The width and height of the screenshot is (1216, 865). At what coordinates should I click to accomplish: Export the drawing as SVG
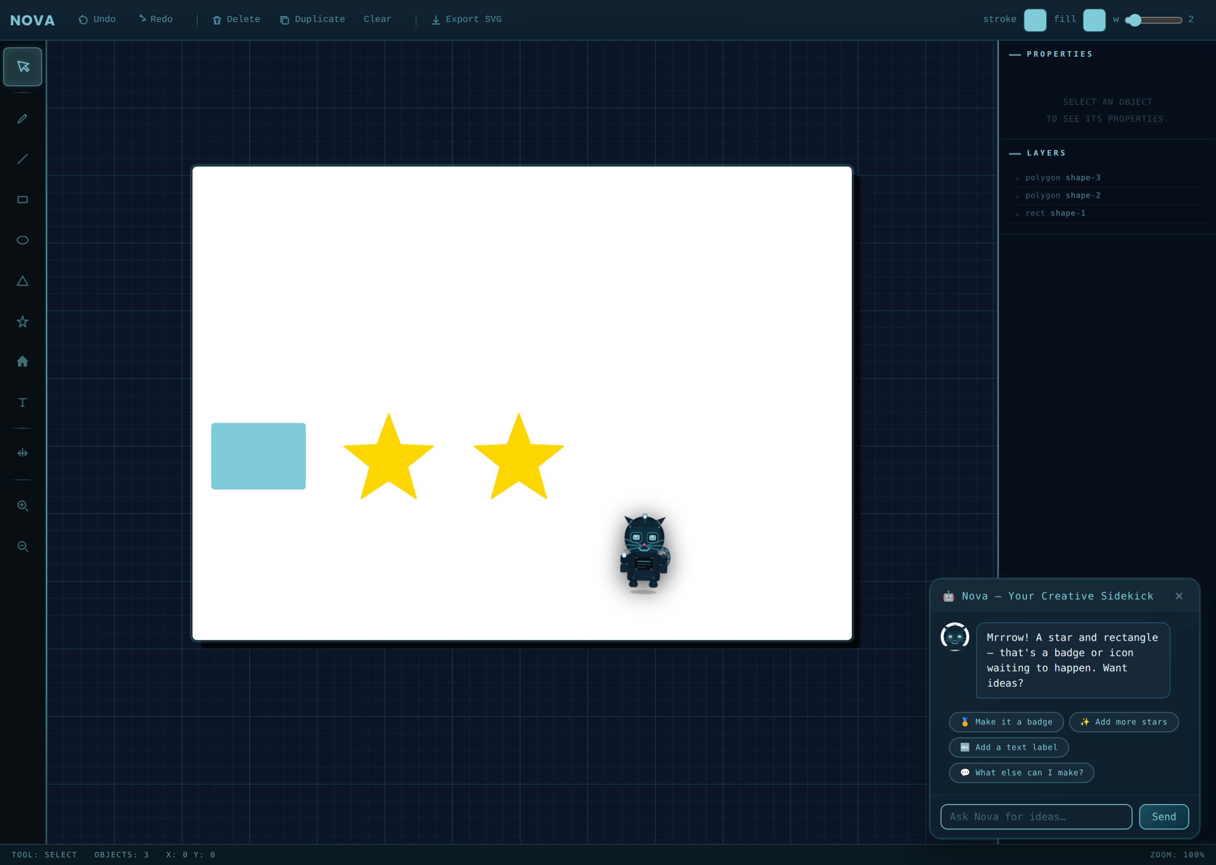point(467,20)
